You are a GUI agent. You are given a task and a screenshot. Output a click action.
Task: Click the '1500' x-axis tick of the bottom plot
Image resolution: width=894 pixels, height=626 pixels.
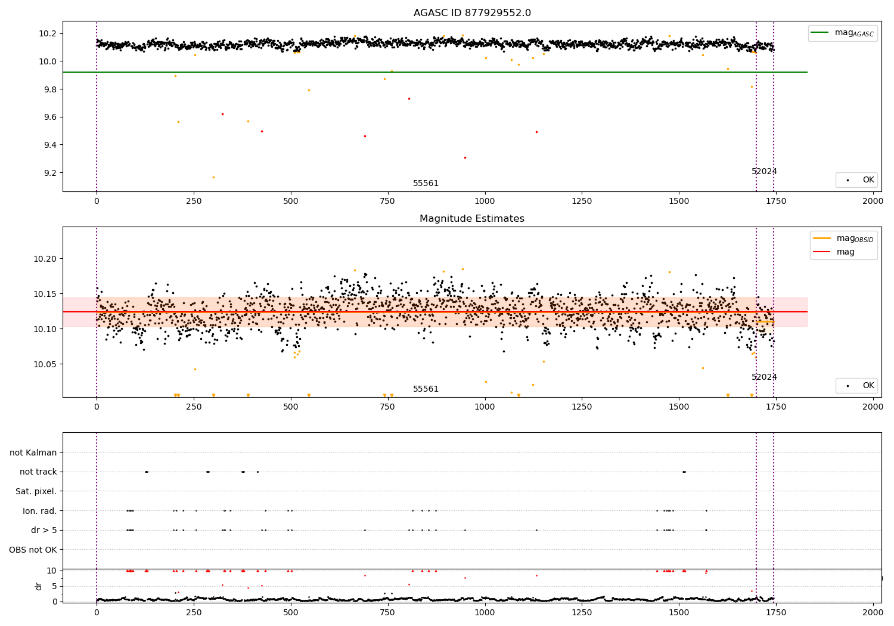coord(679,612)
